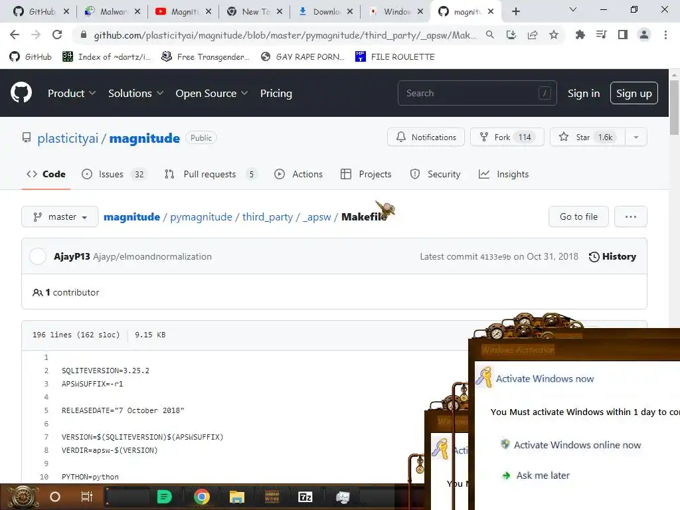Open the Projects tab
The image size is (680, 510).
pos(366,174)
